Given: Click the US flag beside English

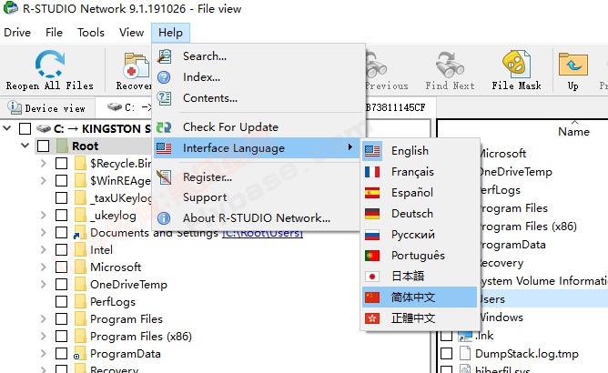Looking at the screenshot, I should [372, 151].
